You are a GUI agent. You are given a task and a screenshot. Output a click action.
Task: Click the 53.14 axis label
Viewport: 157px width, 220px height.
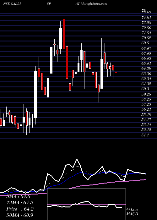(x=146, y=124)
